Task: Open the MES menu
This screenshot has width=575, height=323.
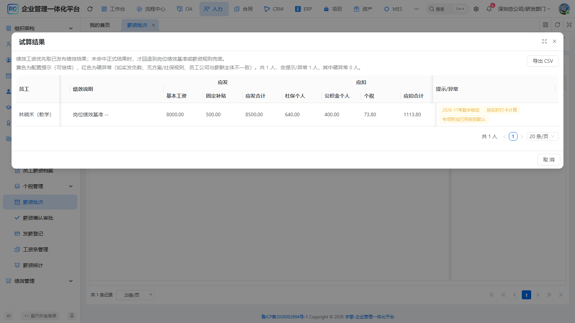Action: [x=393, y=9]
